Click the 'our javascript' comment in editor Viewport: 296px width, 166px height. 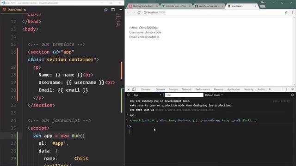(x=59, y=120)
